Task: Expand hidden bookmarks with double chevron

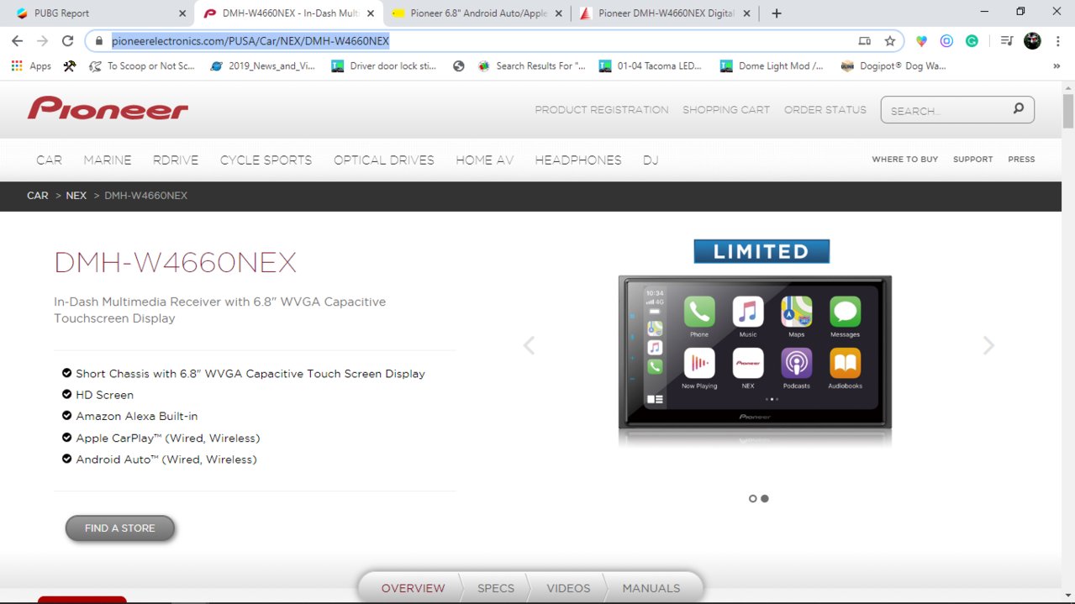Action: click(1057, 66)
